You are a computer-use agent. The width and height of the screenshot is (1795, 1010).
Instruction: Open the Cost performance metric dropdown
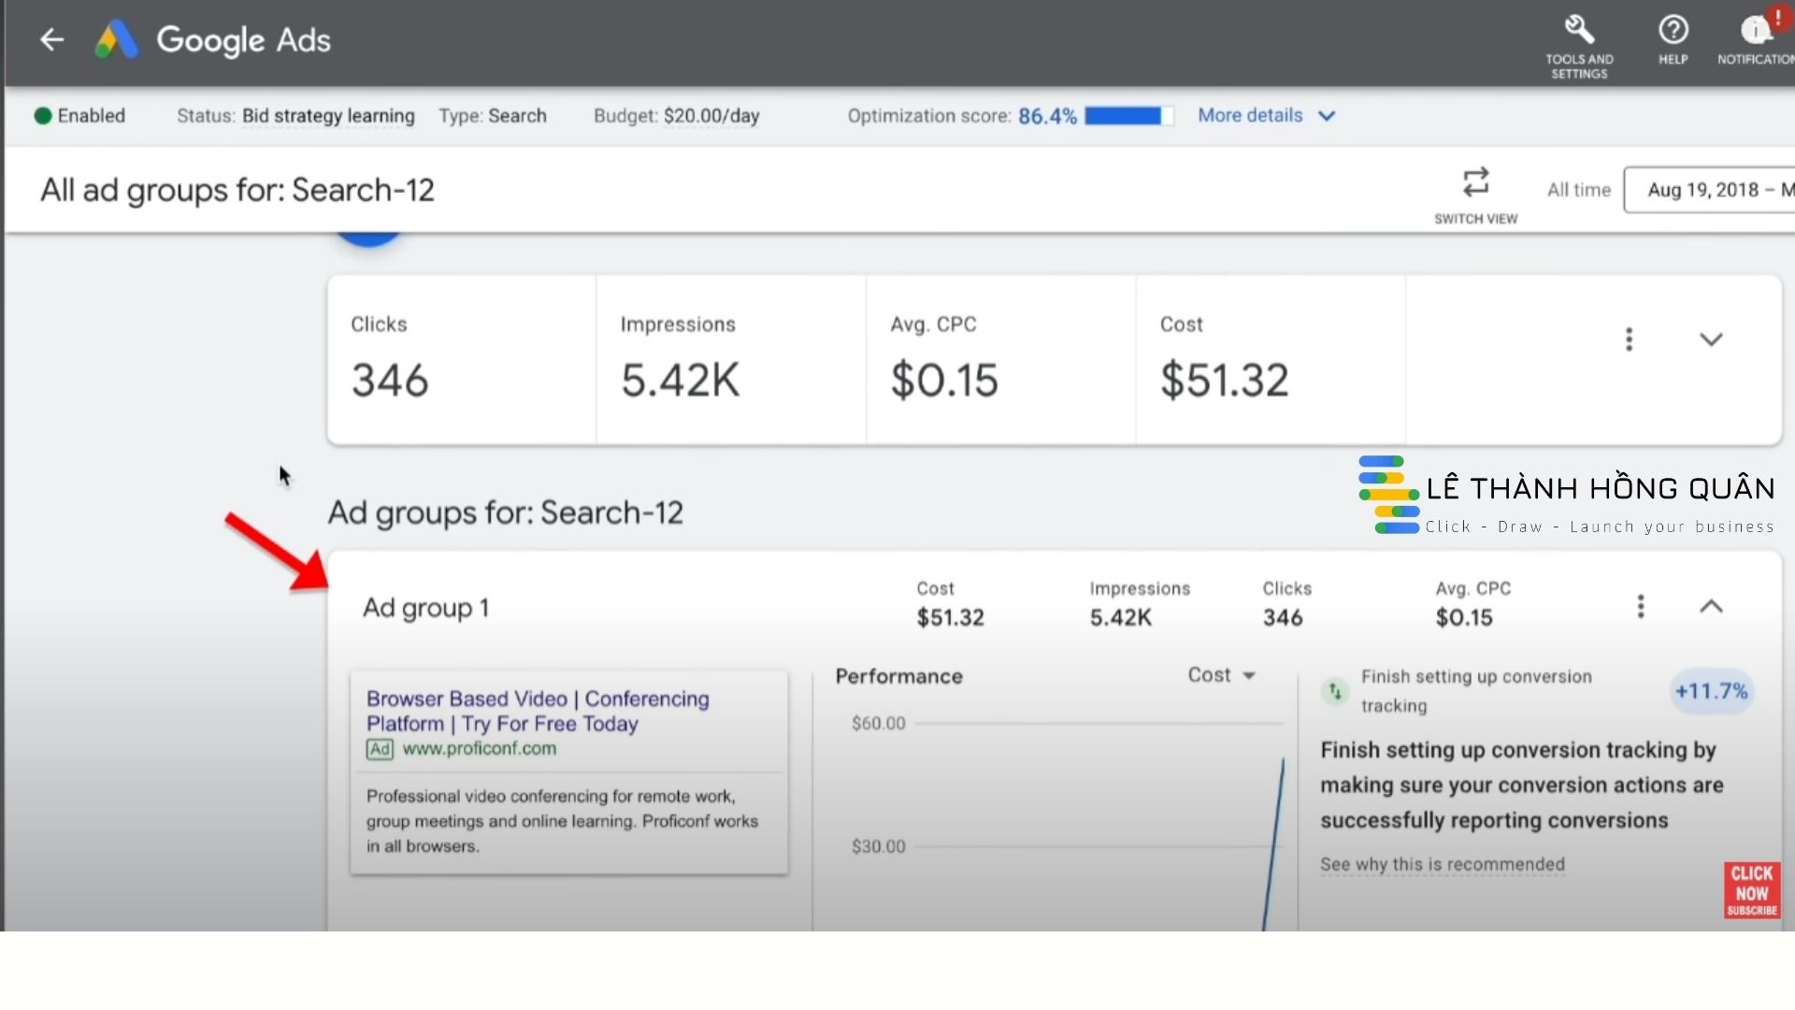[1221, 675]
